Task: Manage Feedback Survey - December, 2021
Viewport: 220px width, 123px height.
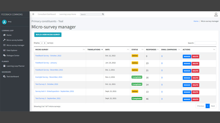Action: click(x=187, y=71)
